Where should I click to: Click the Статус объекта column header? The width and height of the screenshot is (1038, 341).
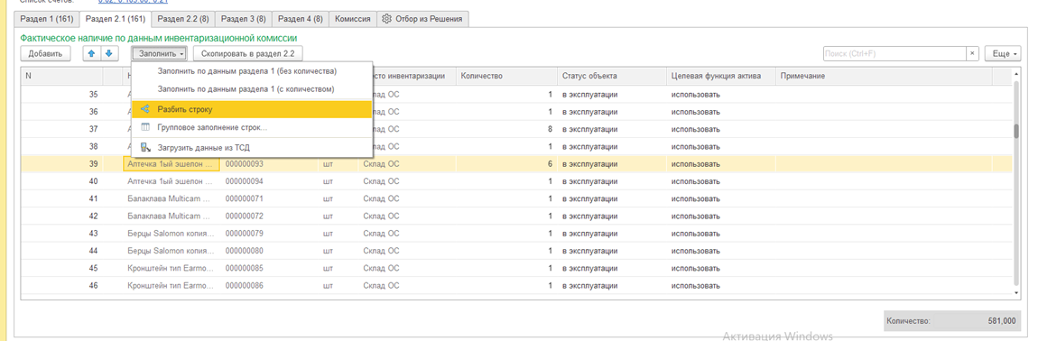612,76
